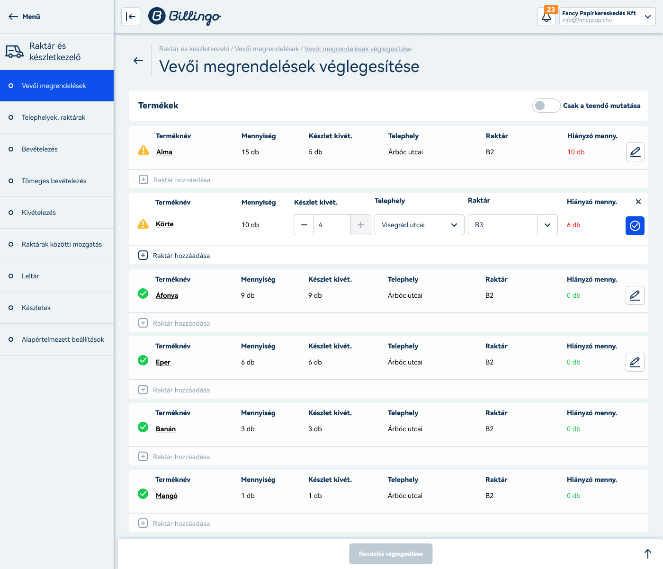Add a warehouse under Áfonya
663x569 pixels.
pyautogui.click(x=174, y=323)
